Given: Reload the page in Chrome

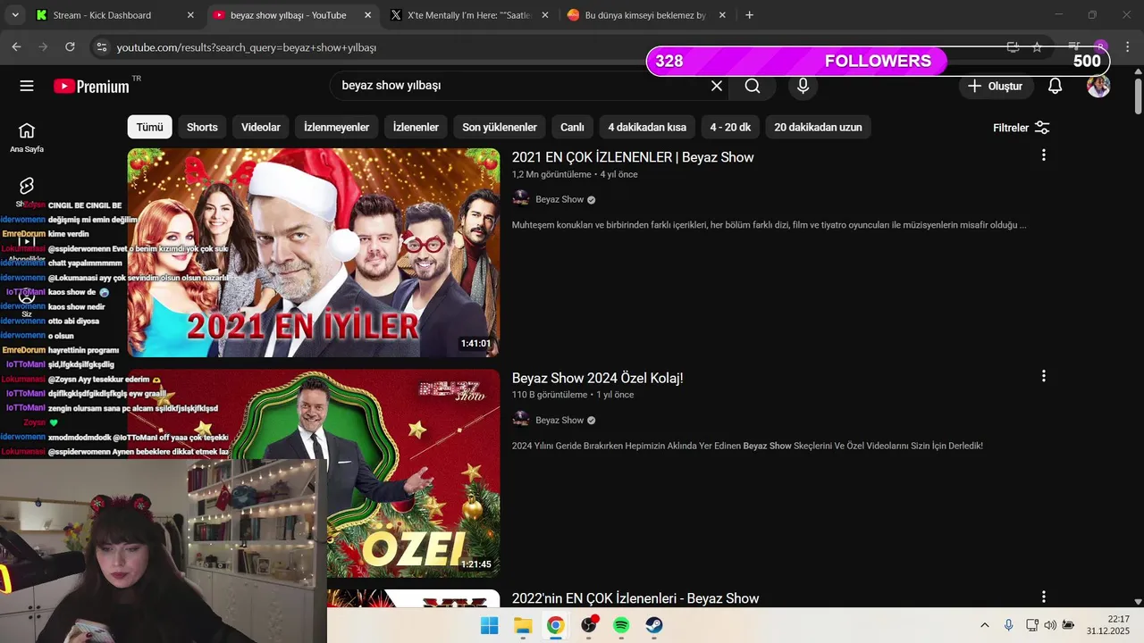Looking at the screenshot, I should pos(70,47).
